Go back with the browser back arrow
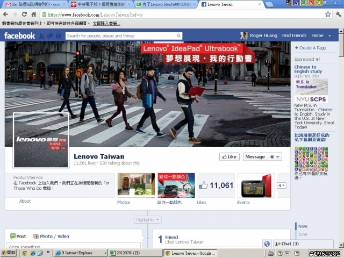Image resolution: width=344 pixels, height=258 pixels. pyautogui.click(x=6, y=15)
